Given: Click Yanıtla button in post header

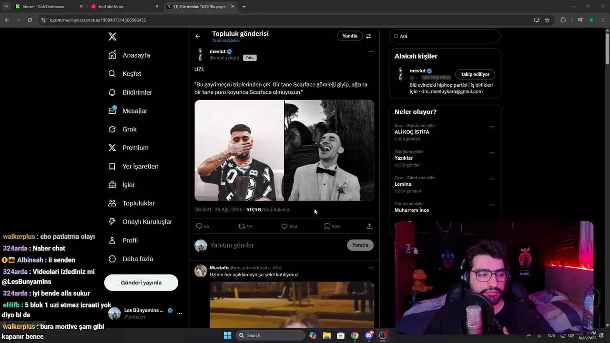Looking at the screenshot, I should click(x=350, y=36).
